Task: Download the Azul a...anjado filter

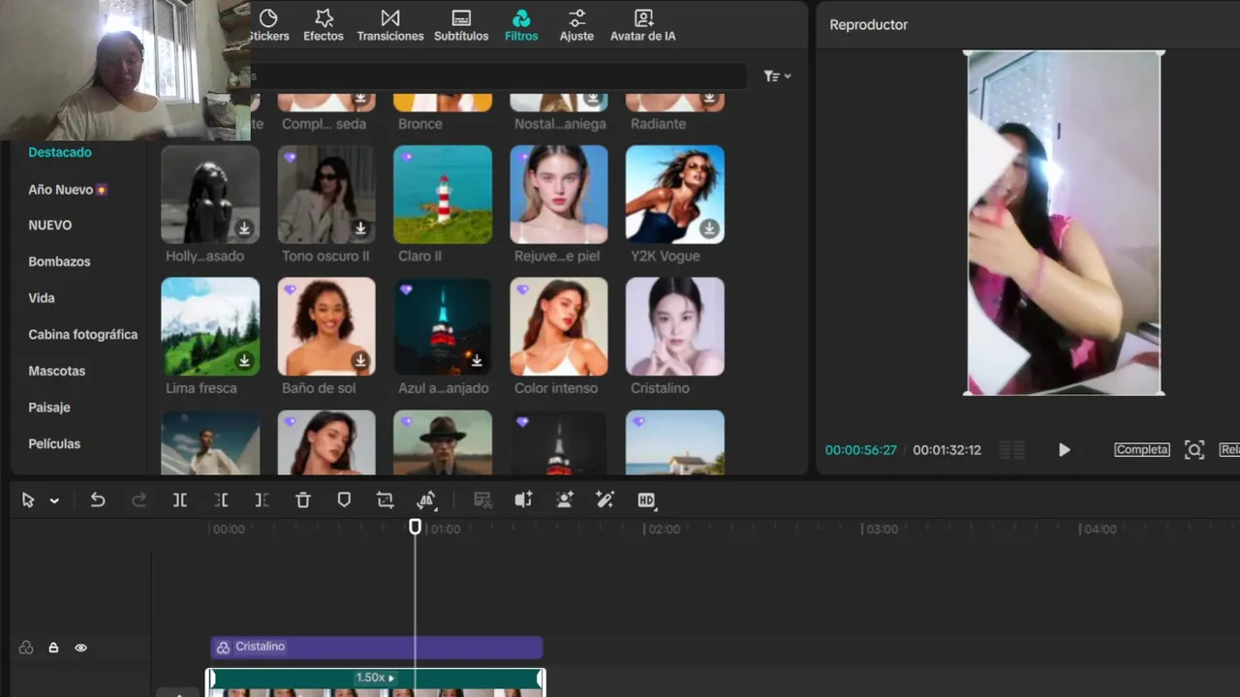Action: (x=477, y=360)
